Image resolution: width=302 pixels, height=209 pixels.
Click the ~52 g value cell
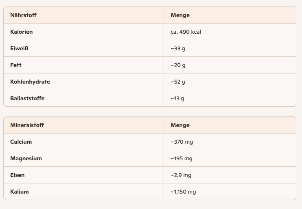click(x=178, y=82)
